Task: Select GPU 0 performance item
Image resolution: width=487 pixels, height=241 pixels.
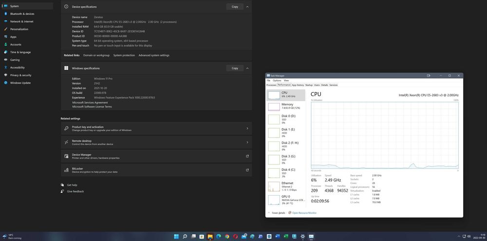Action: pyautogui.click(x=286, y=200)
